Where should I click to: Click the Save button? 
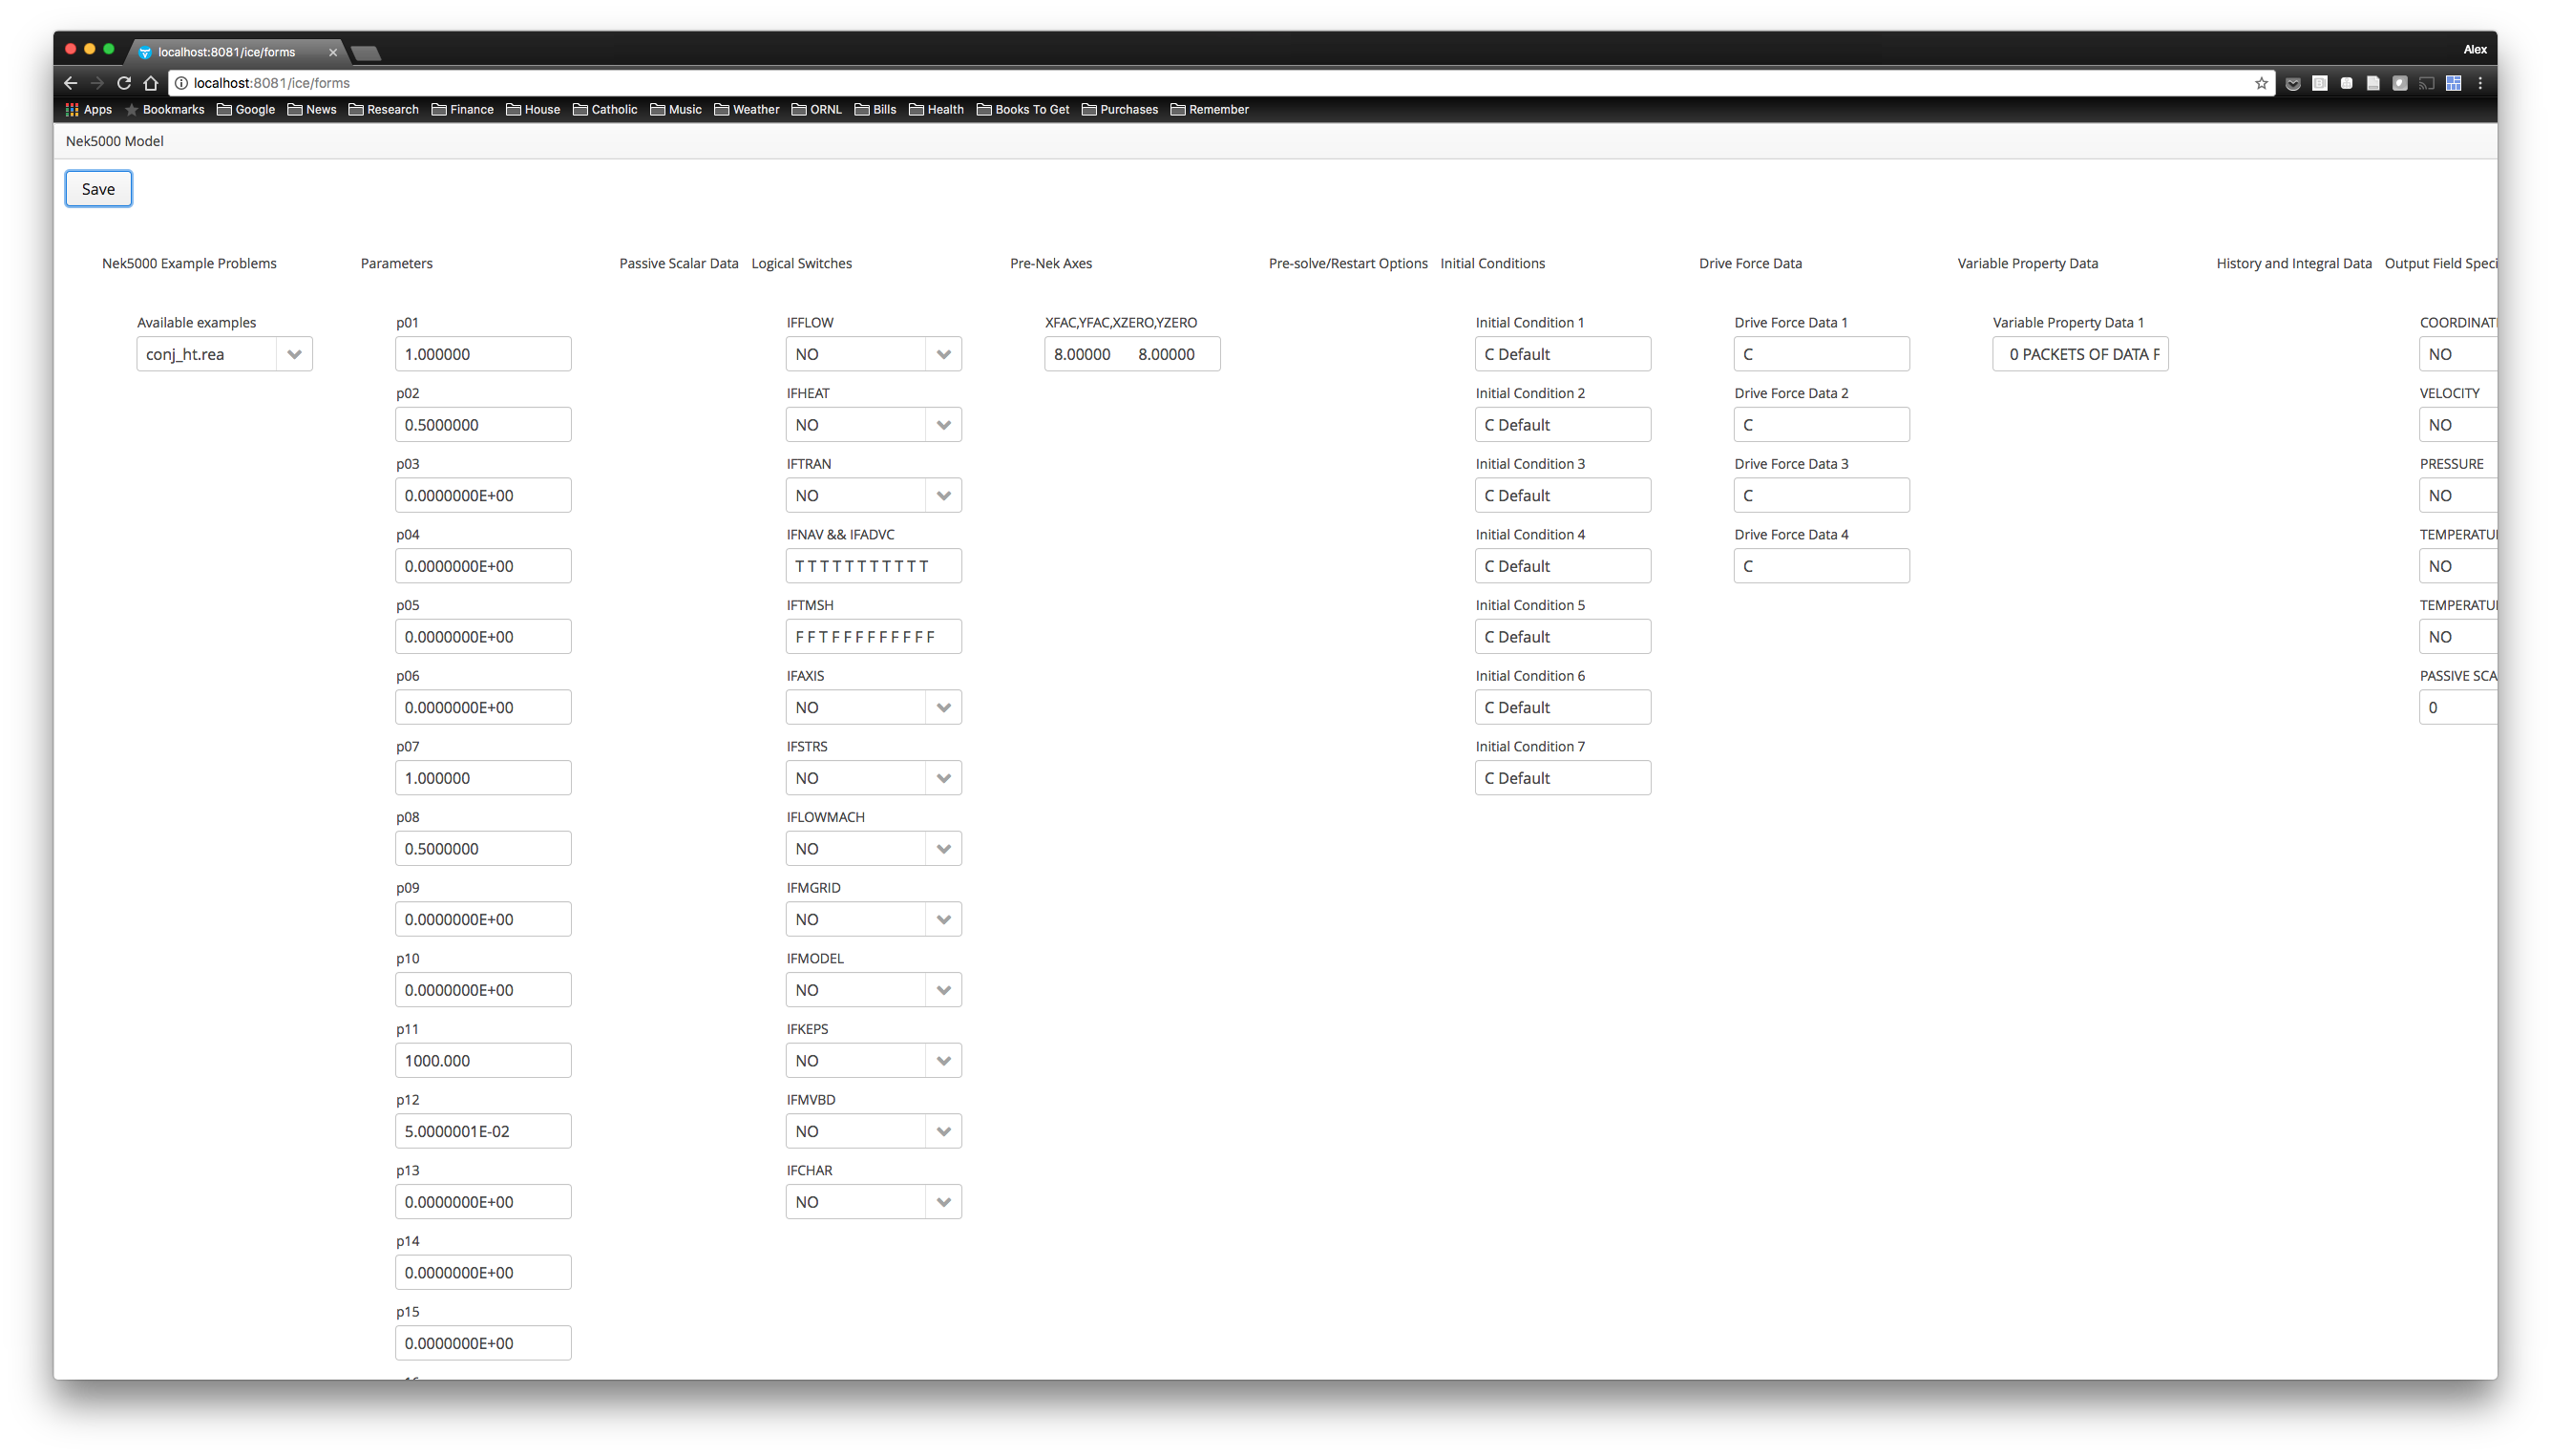pos(98,189)
